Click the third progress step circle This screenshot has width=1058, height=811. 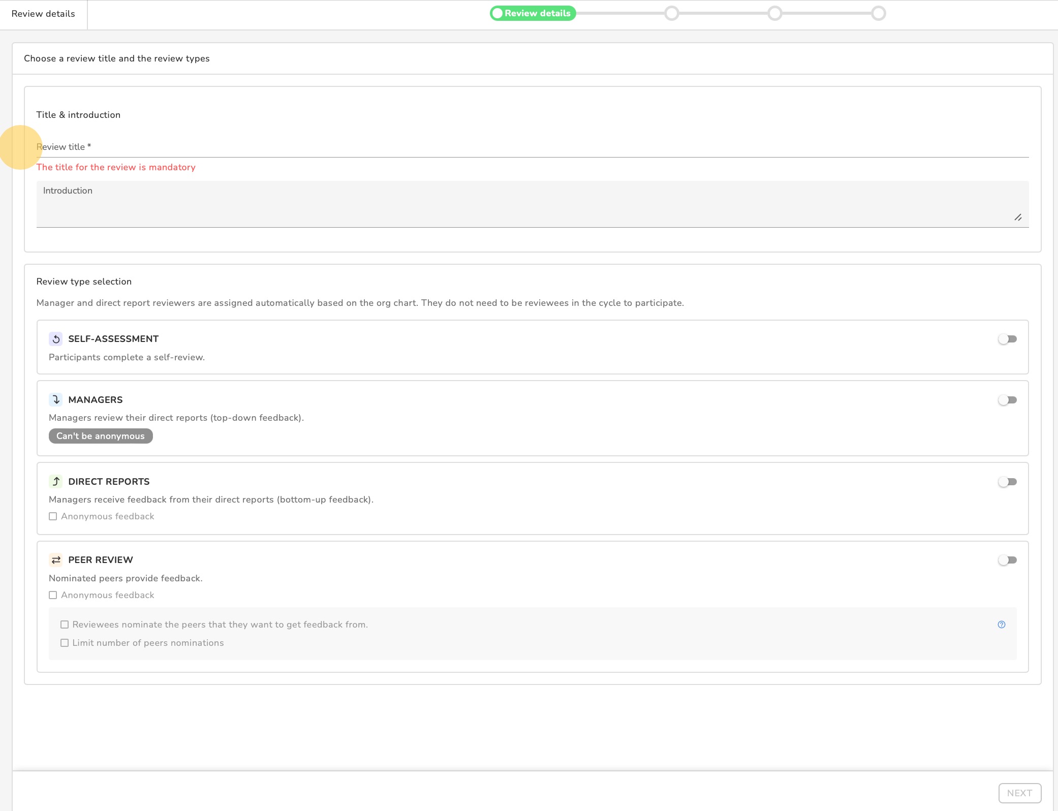point(775,13)
